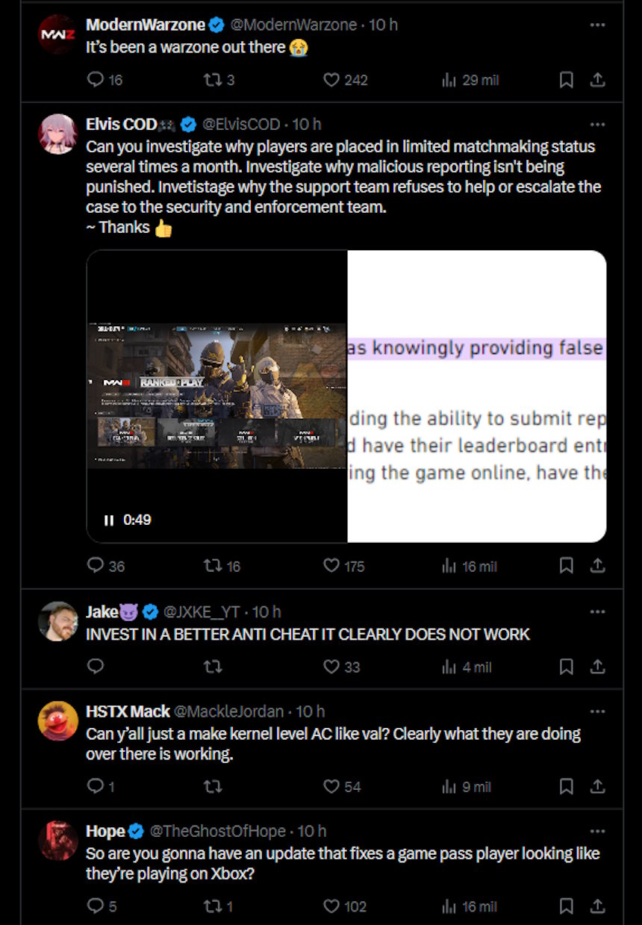This screenshot has width=642, height=925.
Task: Reply to the ModernWarzone tweet
Action: coord(96,80)
